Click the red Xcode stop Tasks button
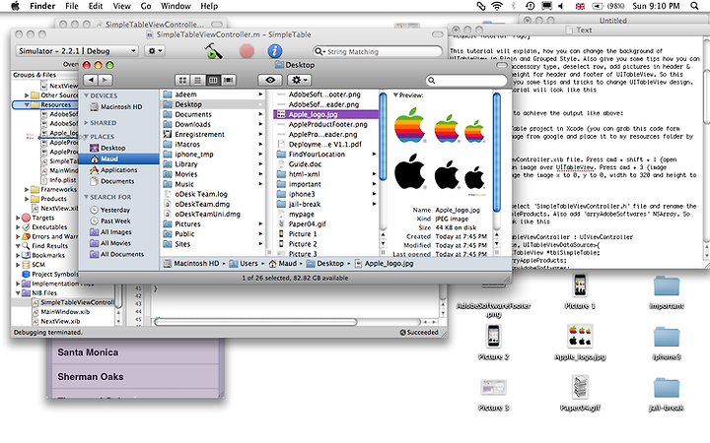Image resolution: width=710 pixels, height=443 pixels. [x=247, y=51]
